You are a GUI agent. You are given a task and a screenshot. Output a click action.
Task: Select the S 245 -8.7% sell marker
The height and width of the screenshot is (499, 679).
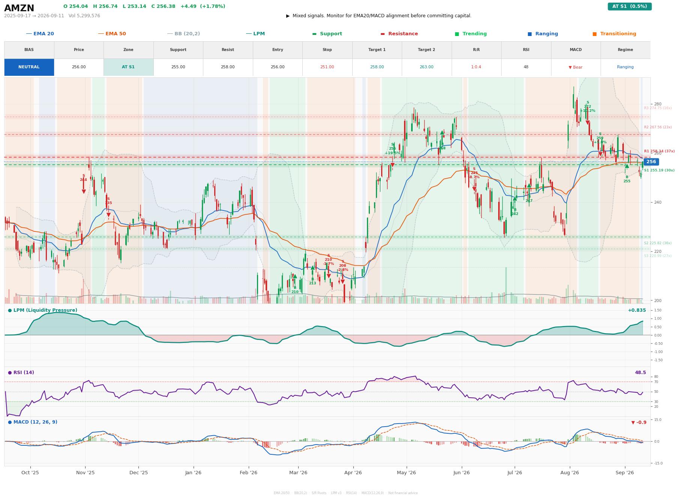click(474, 189)
